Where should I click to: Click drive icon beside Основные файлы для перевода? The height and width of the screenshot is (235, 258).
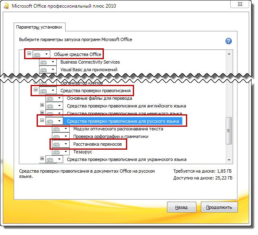click(50, 98)
